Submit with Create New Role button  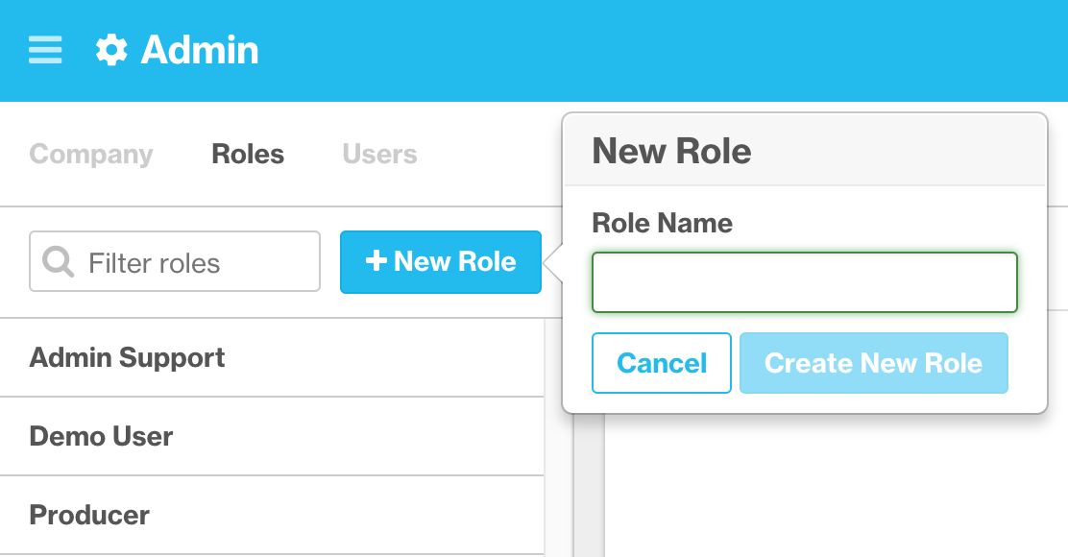[x=873, y=363]
